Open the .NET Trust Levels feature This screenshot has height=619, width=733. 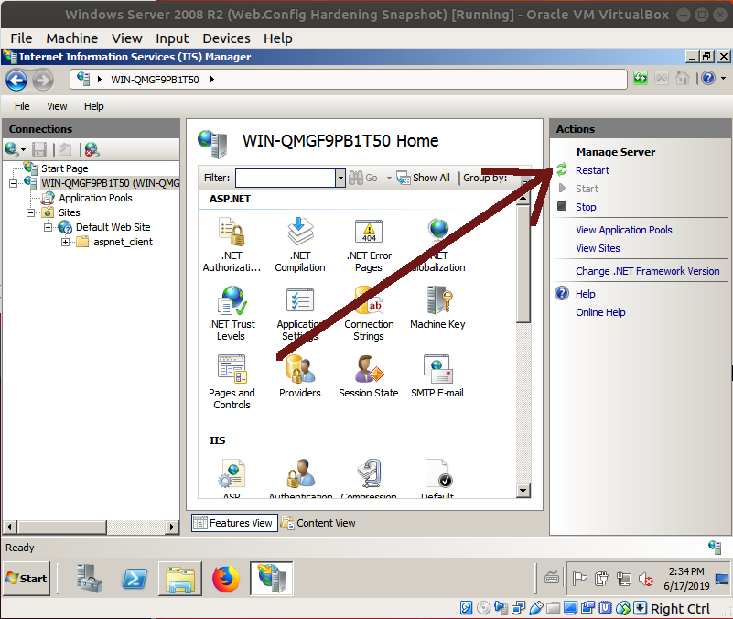tap(232, 313)
